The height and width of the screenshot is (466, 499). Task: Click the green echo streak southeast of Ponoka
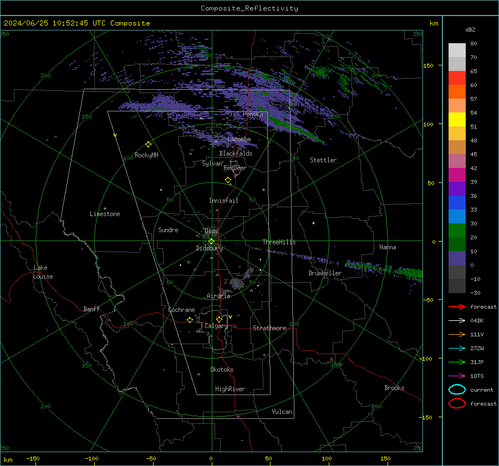pyautogui.click(x=294, y=129)
